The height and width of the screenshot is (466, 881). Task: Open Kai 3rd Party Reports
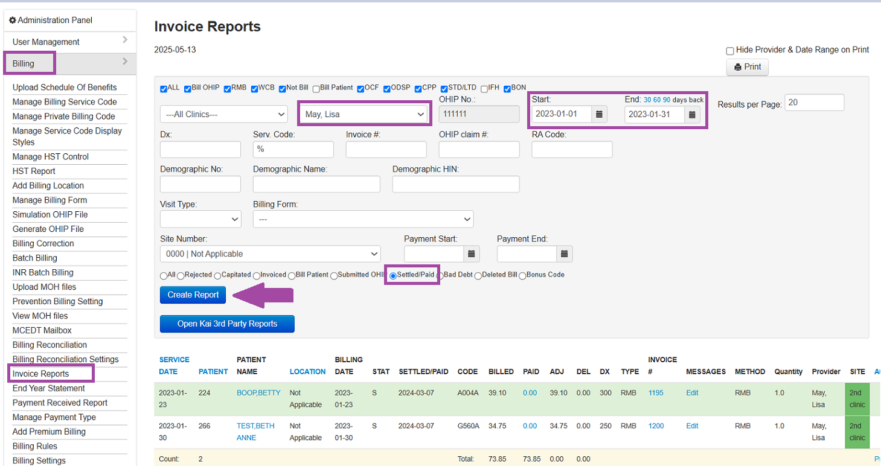point(226,324)
